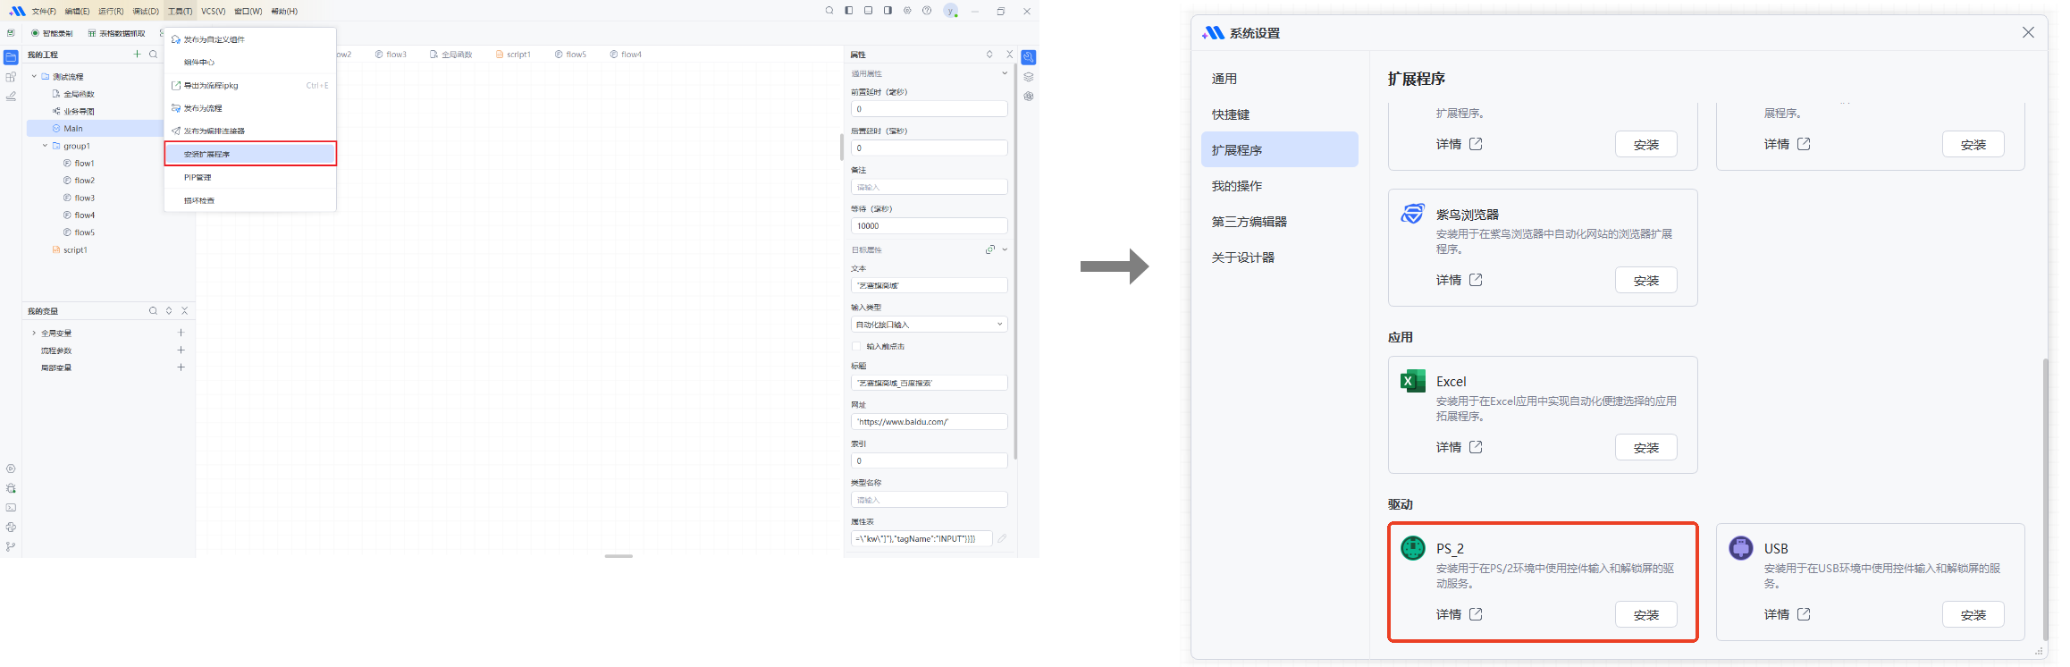The width and height of the screenshot is (2070, 667).
Task: Switch to 快捷键 tab in system settings
Action: pos(1231,114)
